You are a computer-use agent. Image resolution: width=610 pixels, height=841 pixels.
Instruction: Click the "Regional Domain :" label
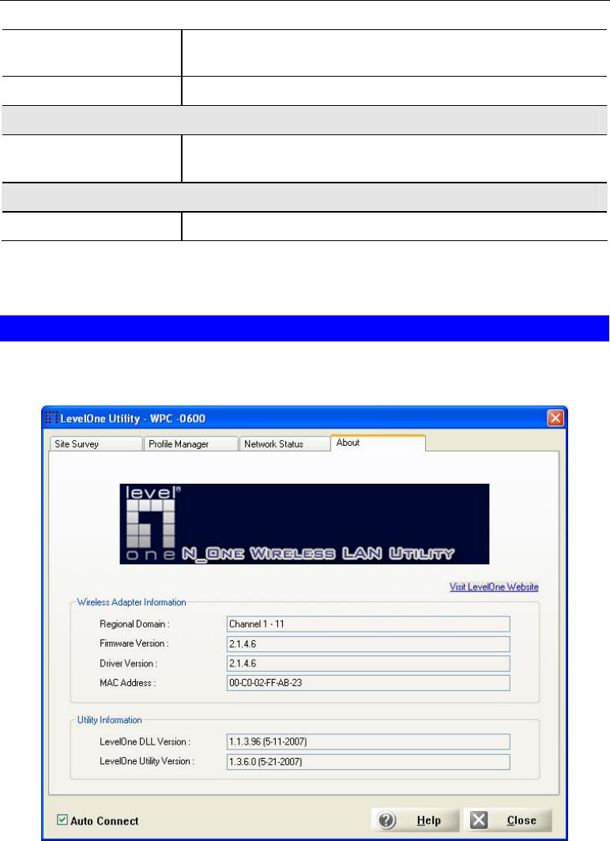coord(134,624)
